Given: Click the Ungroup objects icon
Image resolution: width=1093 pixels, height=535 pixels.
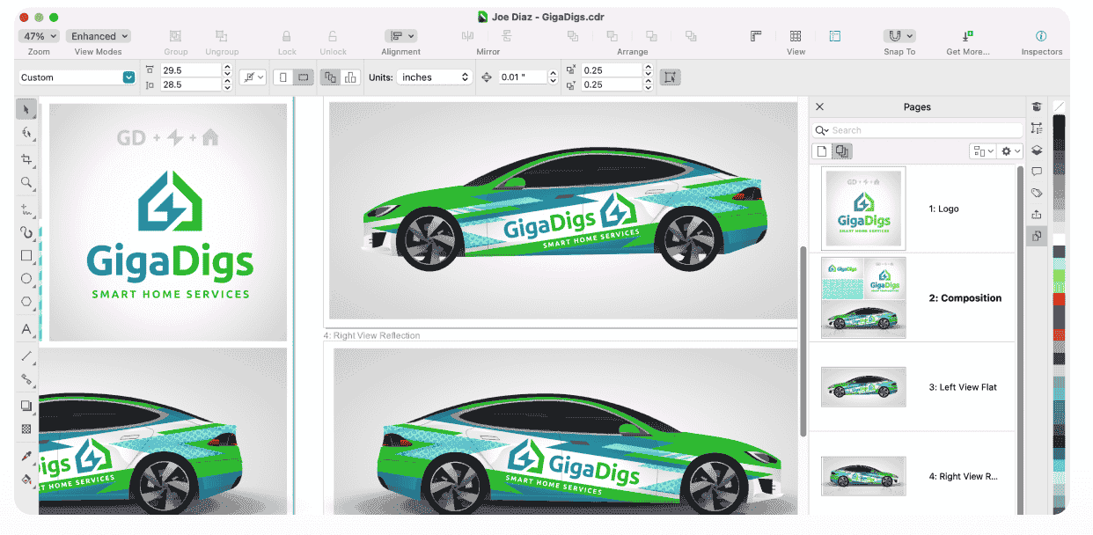Looking at the screenshot, I should click(x=221, y=36).
